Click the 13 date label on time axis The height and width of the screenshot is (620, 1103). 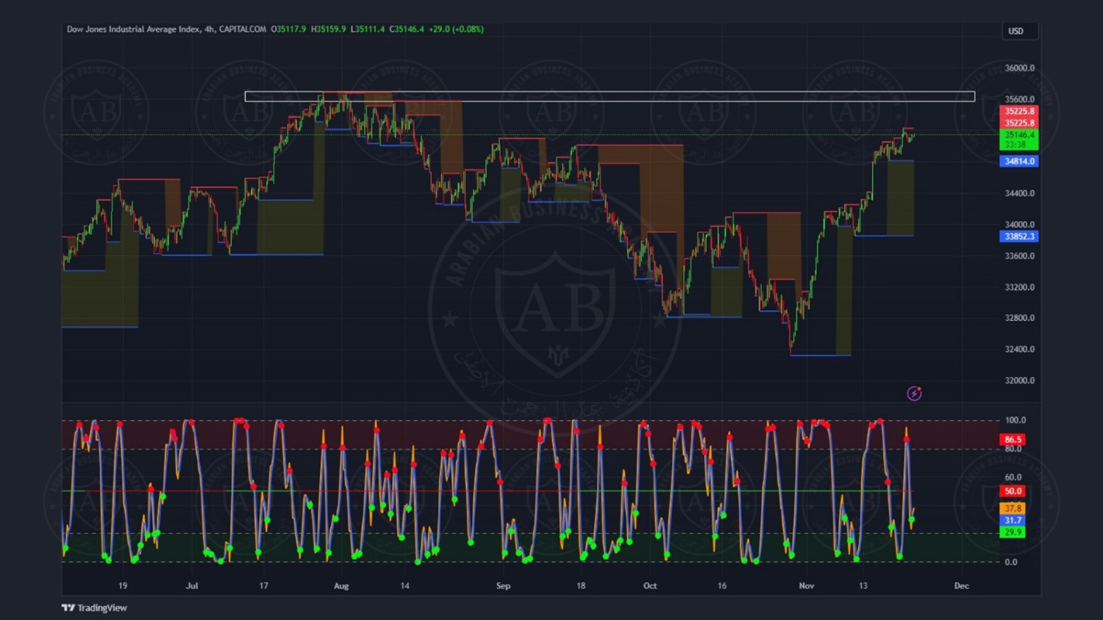[863, 585]
